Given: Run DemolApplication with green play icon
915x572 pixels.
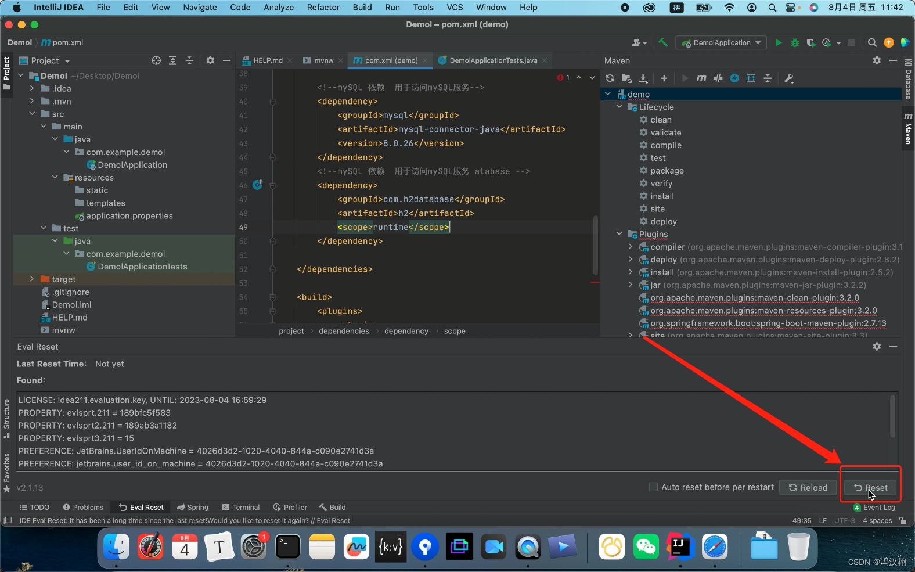Looking at the screenshot, I should [x=779, y=42].
